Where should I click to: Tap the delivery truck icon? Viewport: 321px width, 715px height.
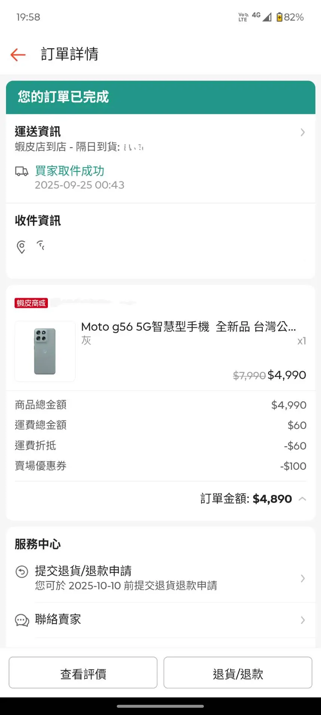tap(22, 171)
